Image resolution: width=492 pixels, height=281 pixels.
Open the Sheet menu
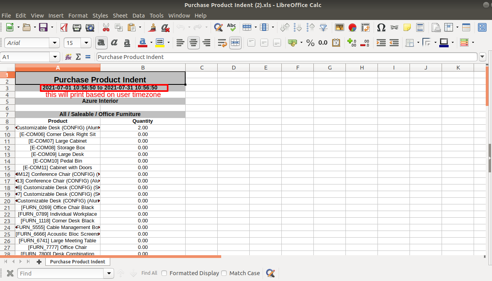pos(120,16)
